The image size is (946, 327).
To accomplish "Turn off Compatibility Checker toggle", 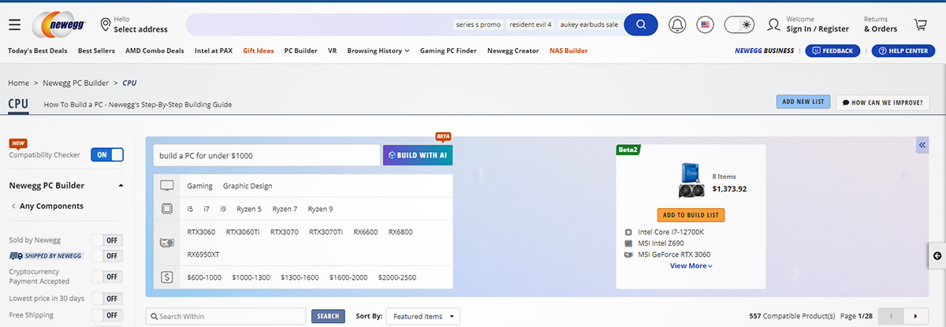I will (107, 154).
